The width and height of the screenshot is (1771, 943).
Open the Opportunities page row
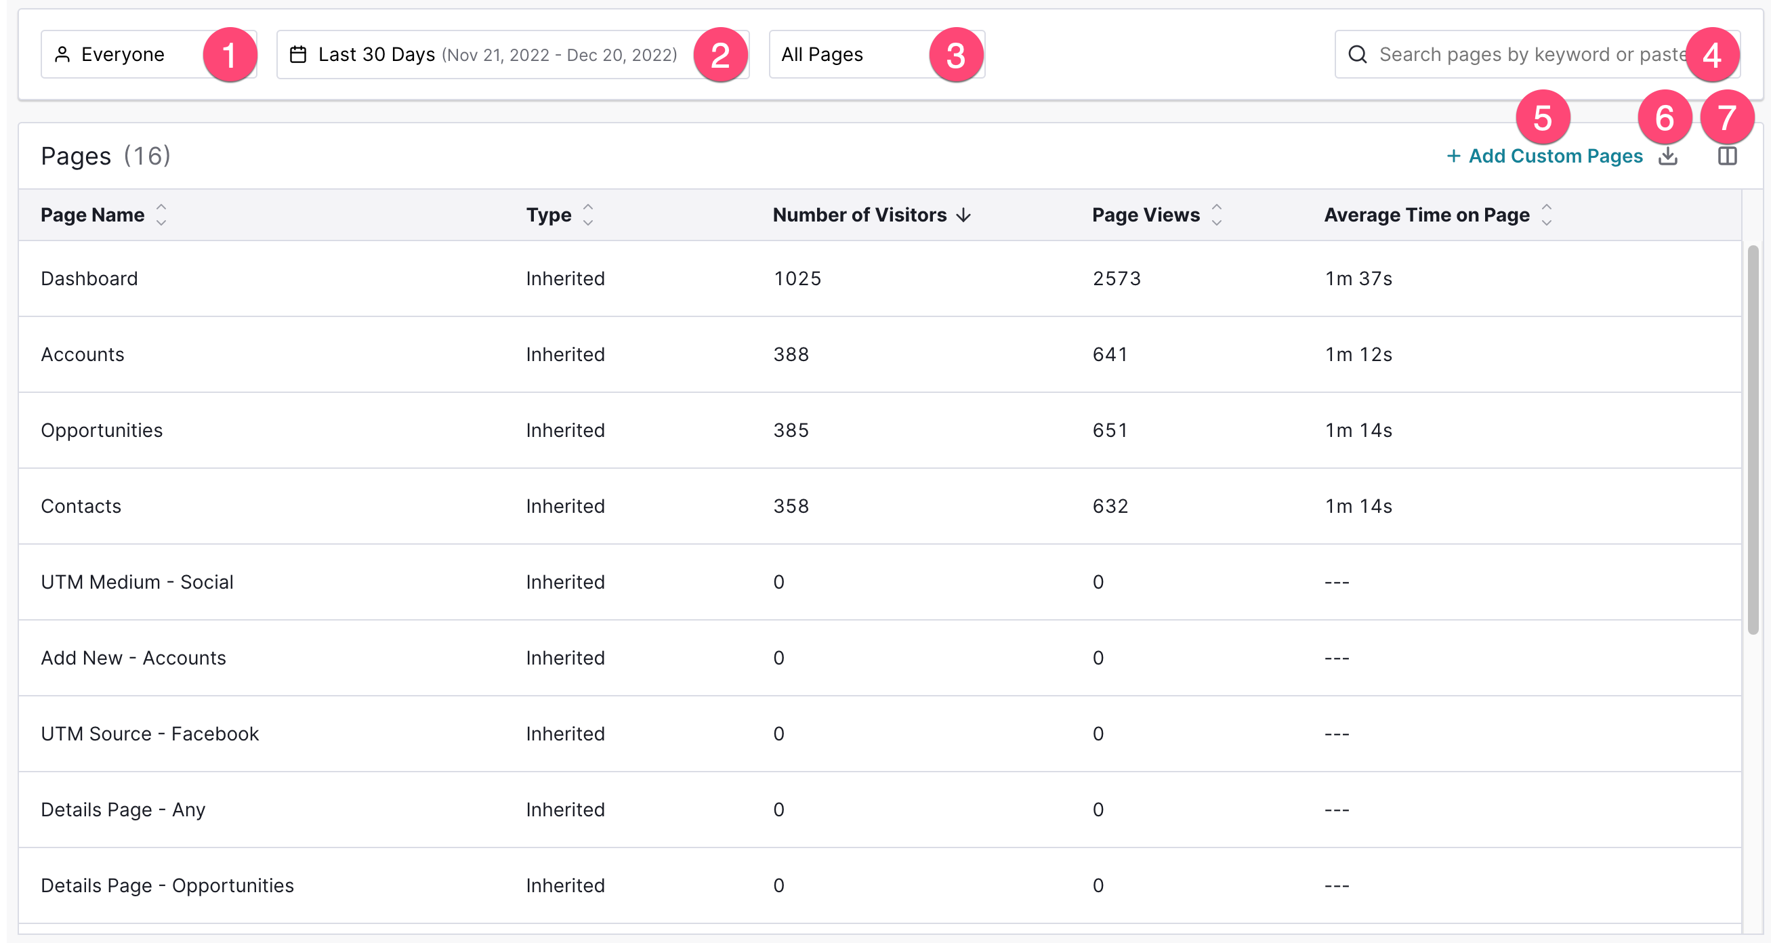(880, 430)
